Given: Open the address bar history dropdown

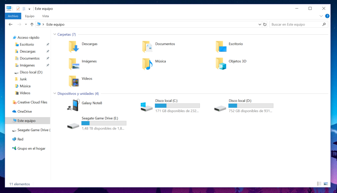Looking at the screenshot, I should tap(260, 24).
